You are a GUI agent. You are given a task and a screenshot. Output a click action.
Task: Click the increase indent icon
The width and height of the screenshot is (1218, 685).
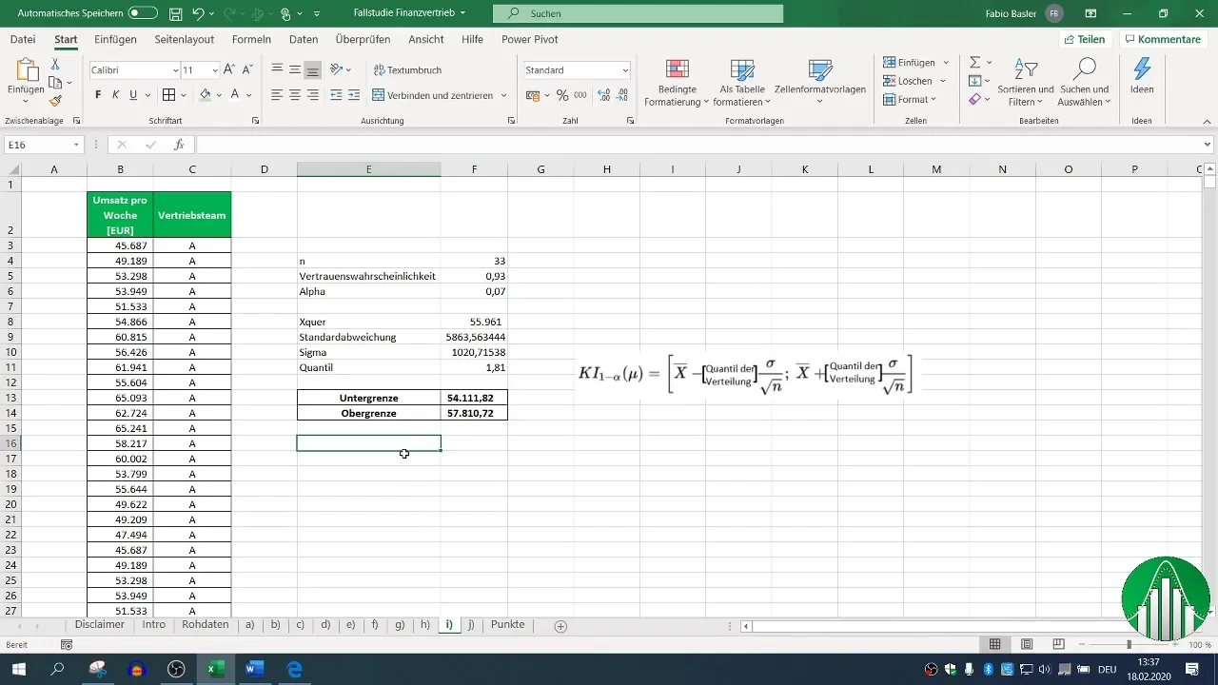(x=354, y=95)
